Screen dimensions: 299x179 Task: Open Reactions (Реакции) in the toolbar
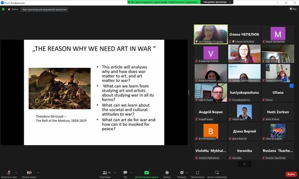(x=181, y=173)
